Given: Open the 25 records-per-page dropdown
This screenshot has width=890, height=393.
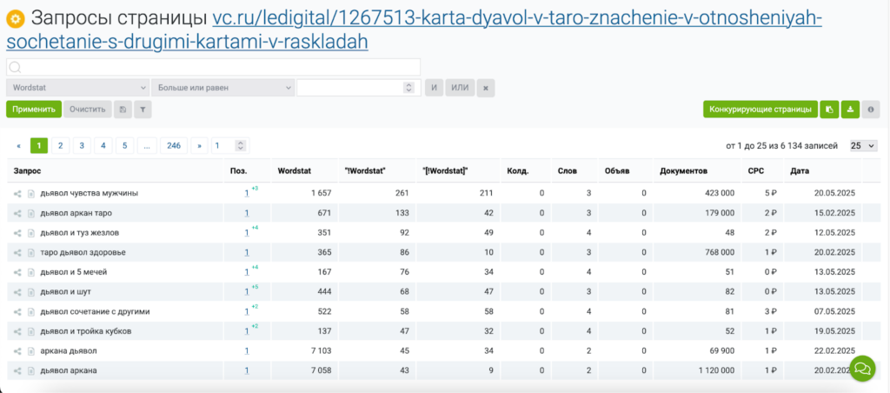Looking at the screenshot, I should pos(863,146).
